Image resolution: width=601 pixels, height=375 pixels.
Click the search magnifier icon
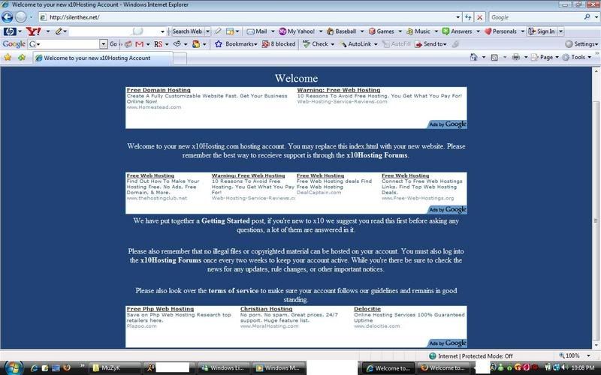(x=587, y=17)
